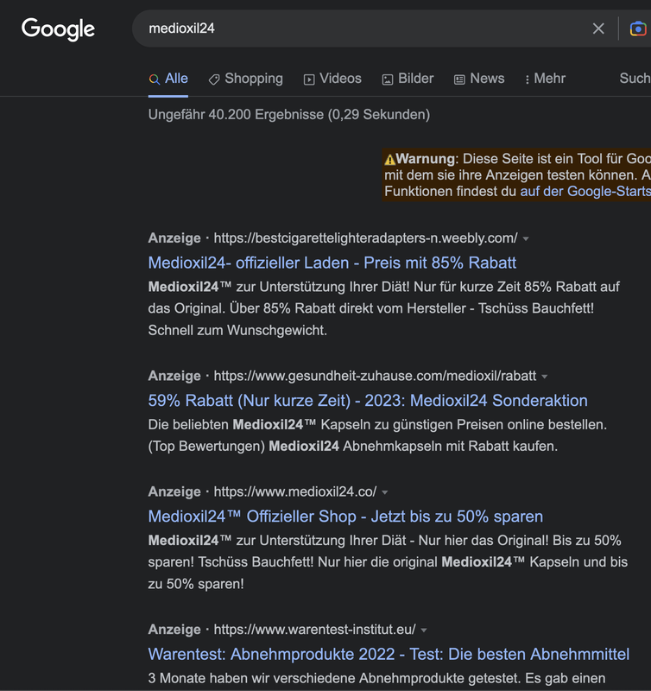Image resolution: width=651 pixels, height=691 pixels.
Task: Expand dropdown arrow beside warentest-institut.eu URL
Action: pos(424,631)
